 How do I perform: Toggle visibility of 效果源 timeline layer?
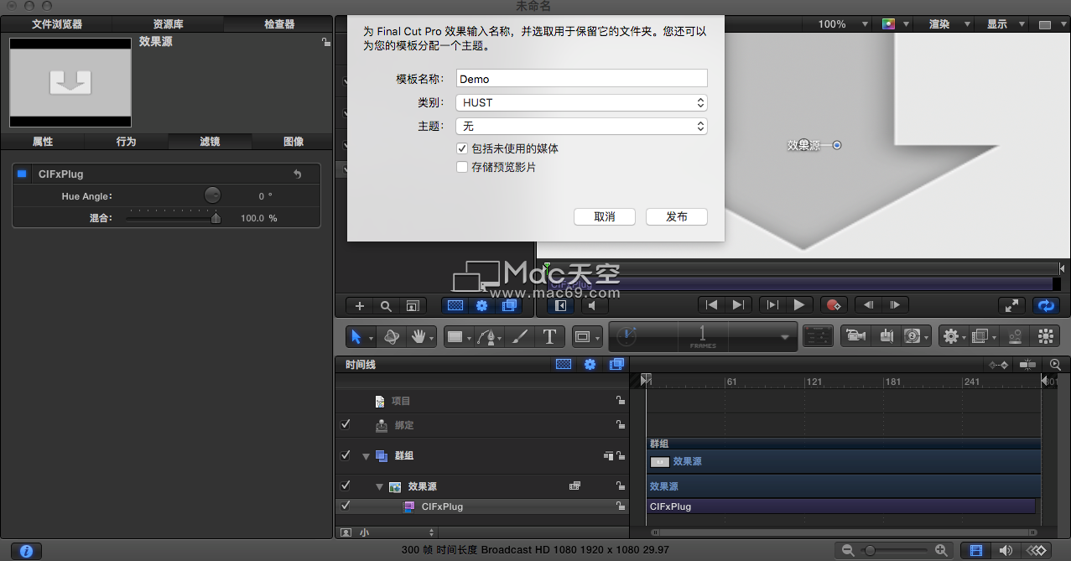pos(345,486)
